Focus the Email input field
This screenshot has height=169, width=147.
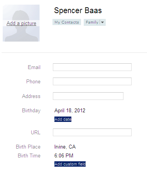click(92, 67)
